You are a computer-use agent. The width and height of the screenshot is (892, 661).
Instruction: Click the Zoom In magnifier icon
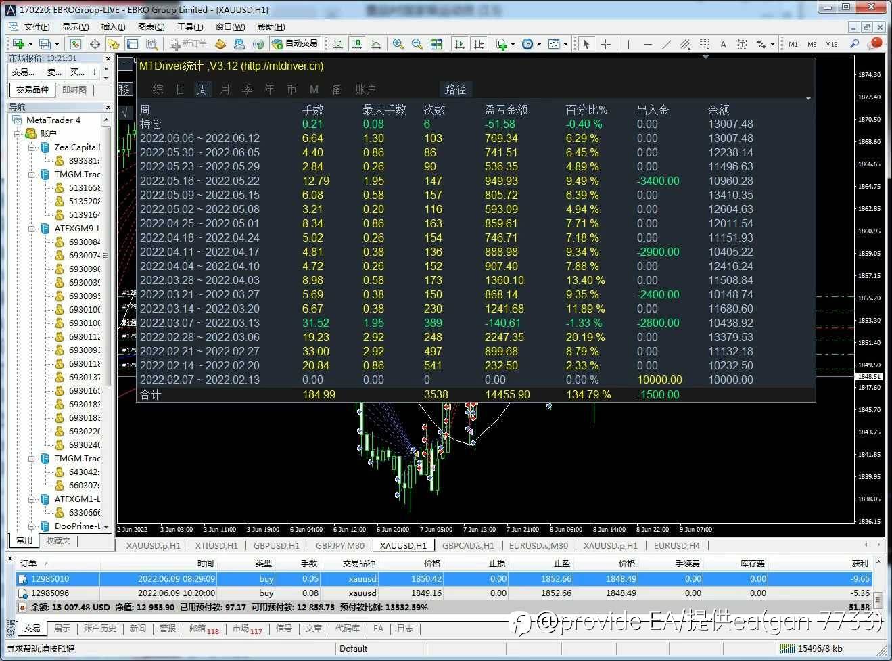[x=398, y=44]
